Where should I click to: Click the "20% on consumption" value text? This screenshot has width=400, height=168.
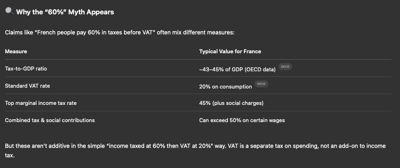pyautogui.click(x=225, y=86)
